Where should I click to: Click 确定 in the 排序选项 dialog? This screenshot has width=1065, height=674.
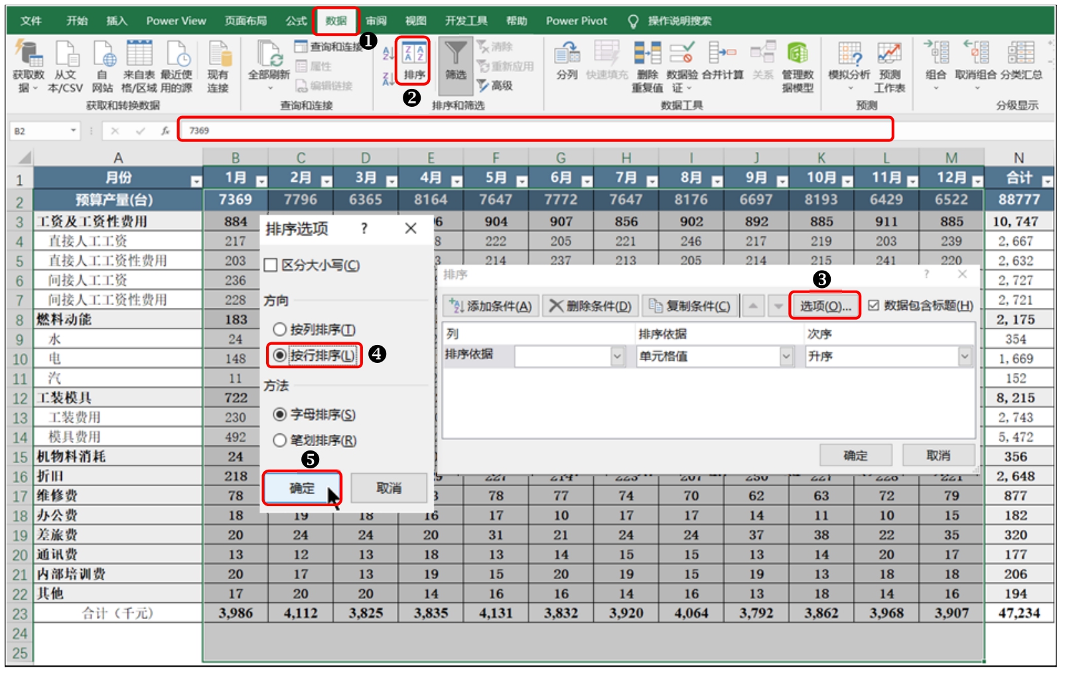point(302,488)
